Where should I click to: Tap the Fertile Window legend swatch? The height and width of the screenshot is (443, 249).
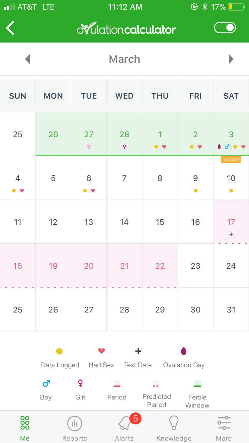pos(198,384)
